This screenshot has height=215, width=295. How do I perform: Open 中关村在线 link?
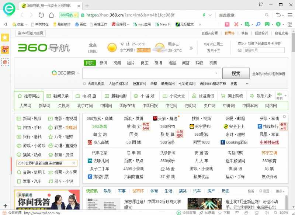[x=269, y=142]
